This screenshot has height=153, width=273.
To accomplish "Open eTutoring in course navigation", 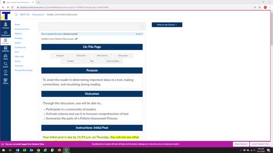I will [x=18, y=65].
